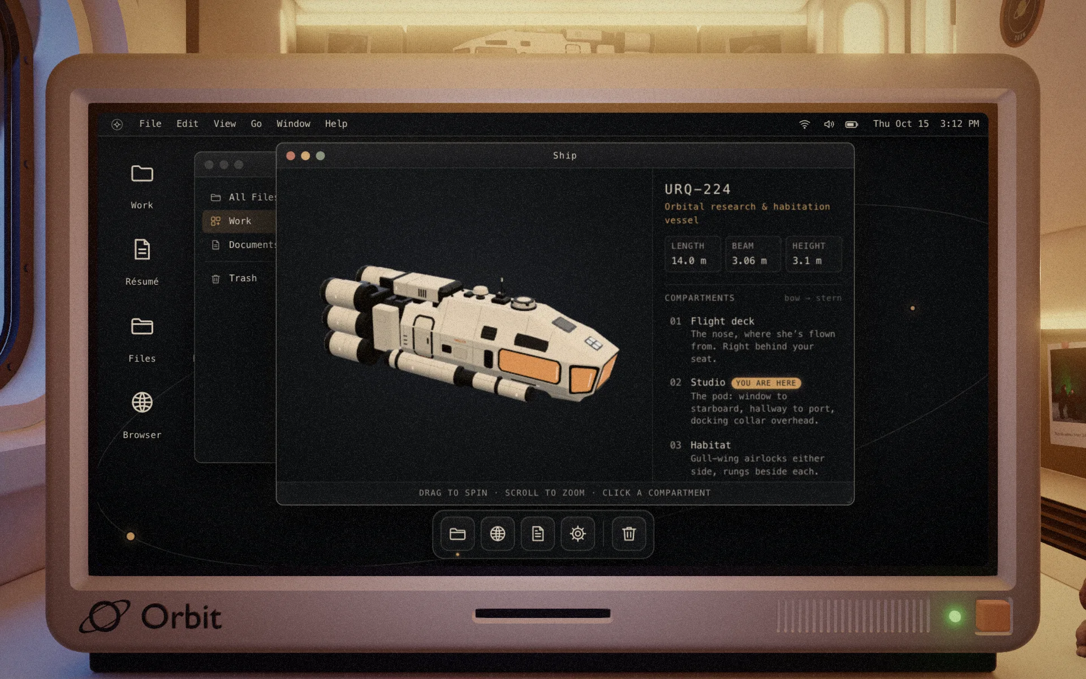The width and height of the screenshot is (1086, 679).
Task: Close the Ship window with red button
Action: 291,156
